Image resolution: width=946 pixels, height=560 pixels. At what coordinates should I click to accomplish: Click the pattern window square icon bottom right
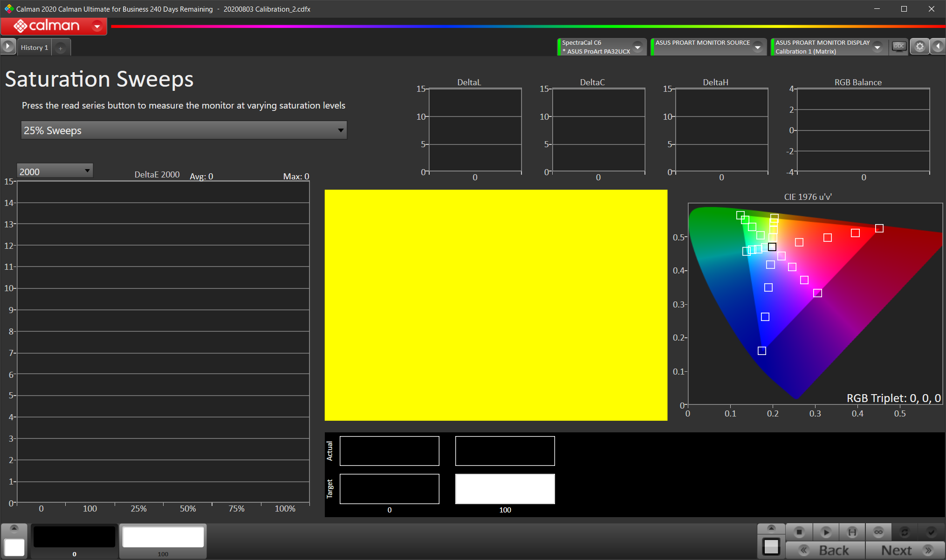[771, 546]
